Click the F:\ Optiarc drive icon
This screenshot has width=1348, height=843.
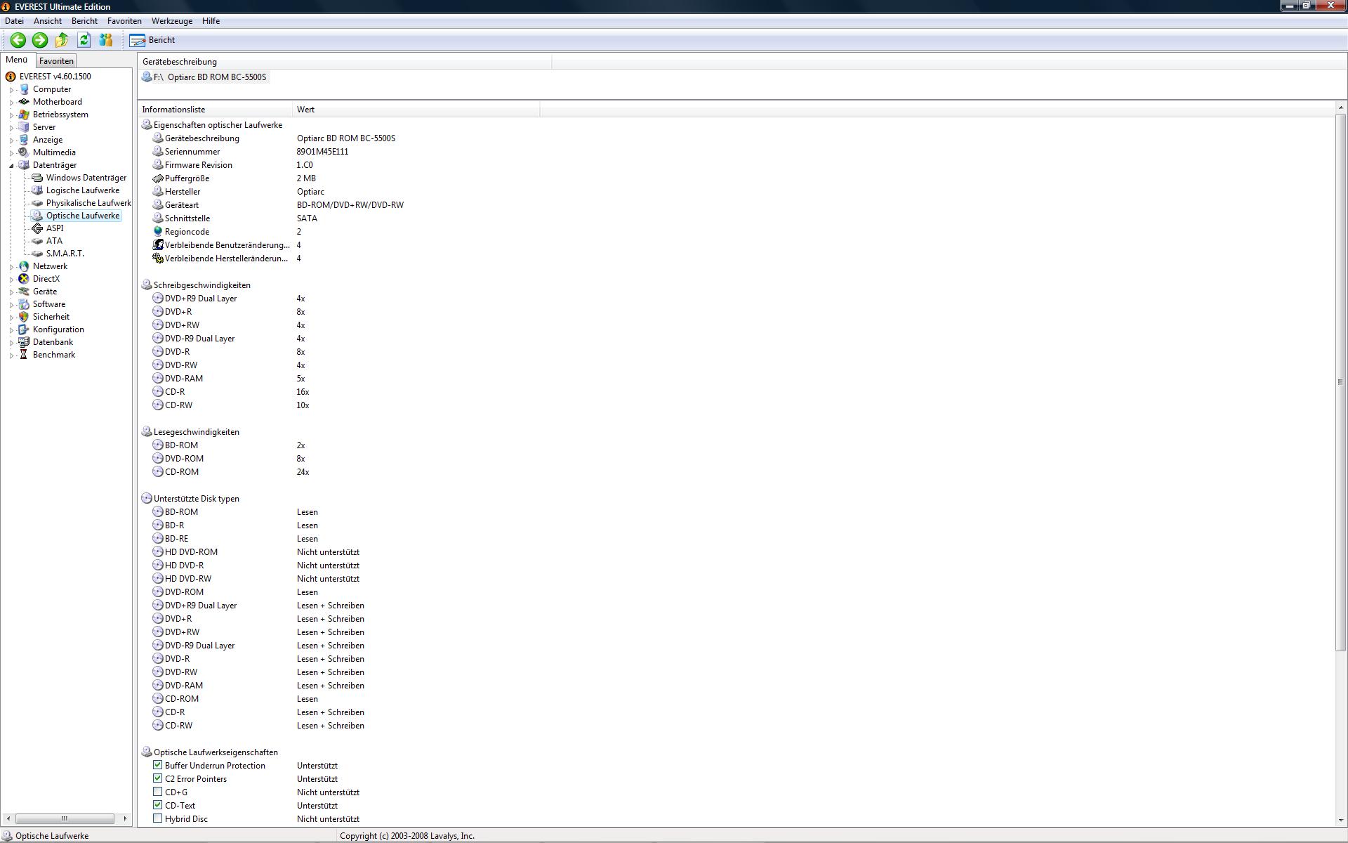(147, 77)
